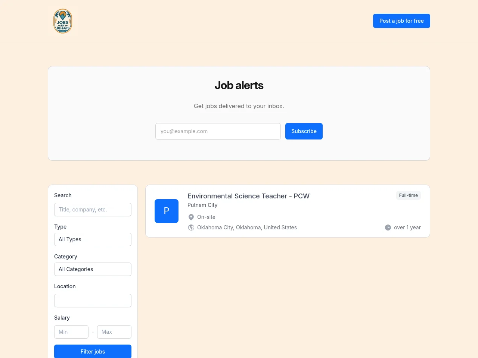The height and width of the screenshot is (358, 478).
Task: Click the clock icon beside over 1 year
Action: 388,227
